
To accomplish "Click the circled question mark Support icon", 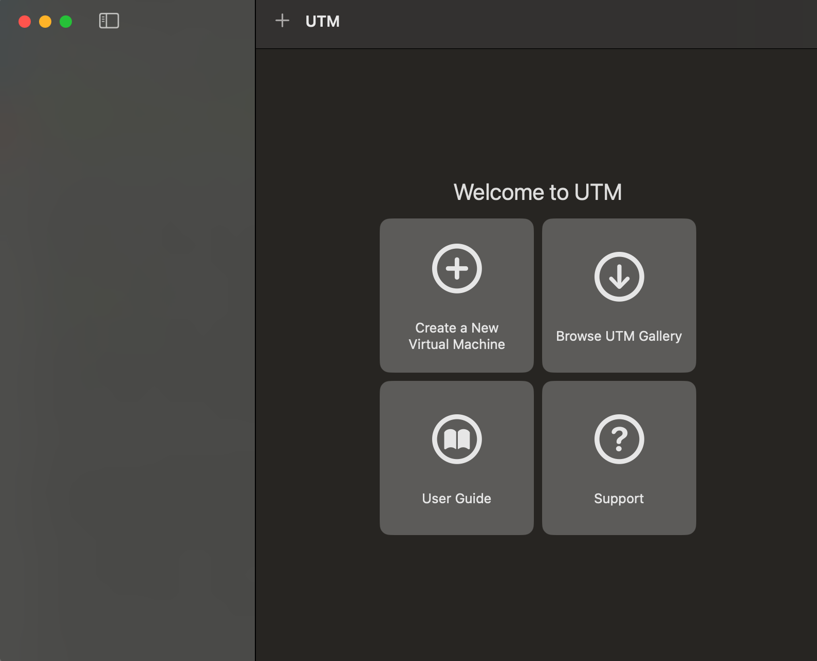I will click(619, 439).
